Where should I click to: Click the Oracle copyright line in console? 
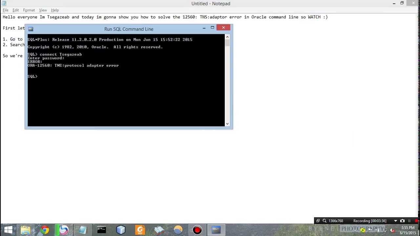point(95,47)
